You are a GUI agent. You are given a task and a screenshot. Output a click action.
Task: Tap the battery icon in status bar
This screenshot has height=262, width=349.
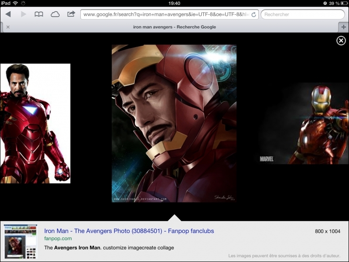pyautogui.click(x=344, y=3)
